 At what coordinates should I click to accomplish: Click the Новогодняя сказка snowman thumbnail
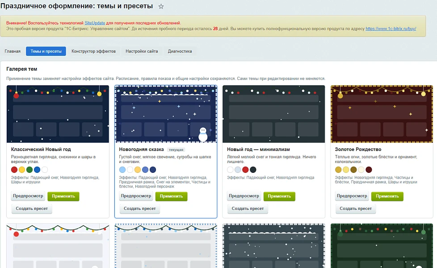pyautogui.click(x=166, y=114)
